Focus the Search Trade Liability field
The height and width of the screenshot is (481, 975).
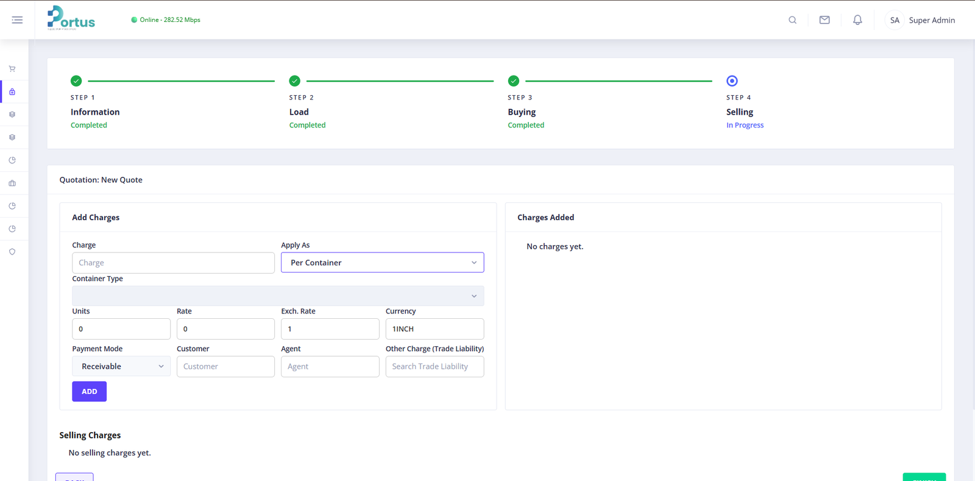click(x=434, y=366)
